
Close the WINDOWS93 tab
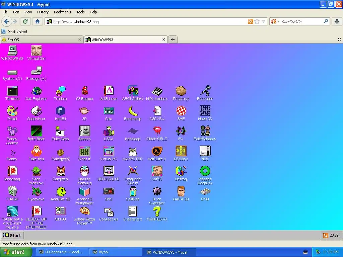pos(163,39)
